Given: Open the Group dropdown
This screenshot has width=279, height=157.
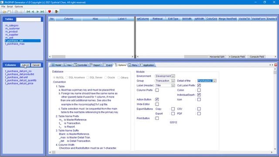Looking at the screenshot, I should point(165,81).
